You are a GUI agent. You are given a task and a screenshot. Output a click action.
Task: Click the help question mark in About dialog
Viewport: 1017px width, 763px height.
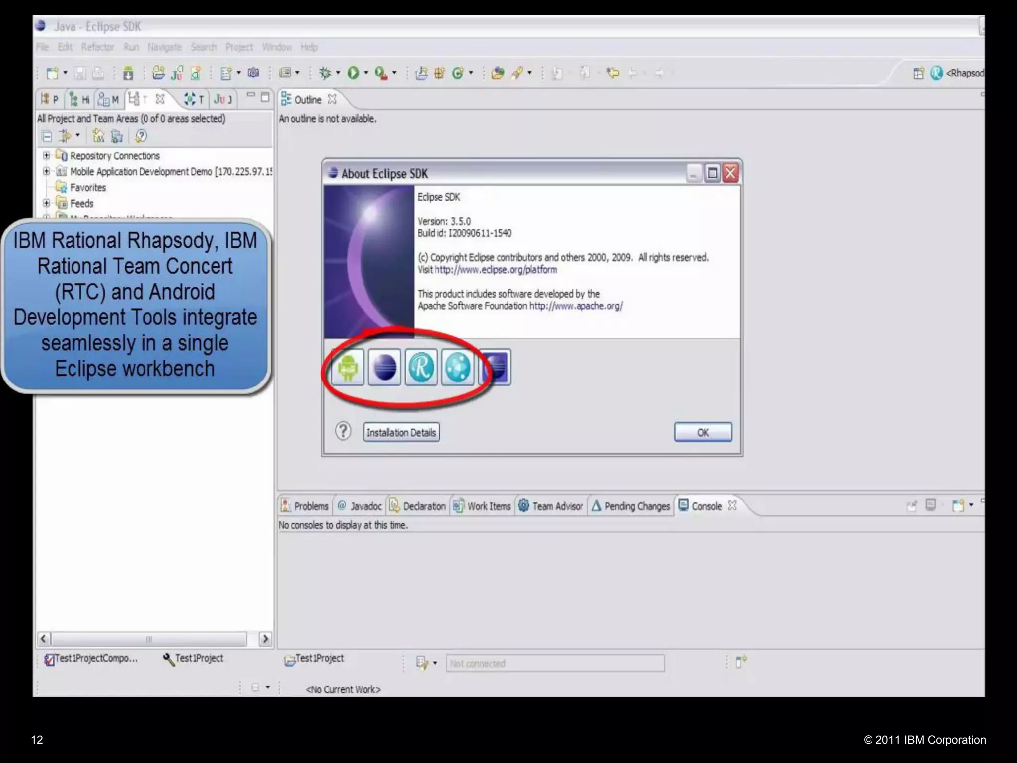pyautogui.click(x=343, y=431)
